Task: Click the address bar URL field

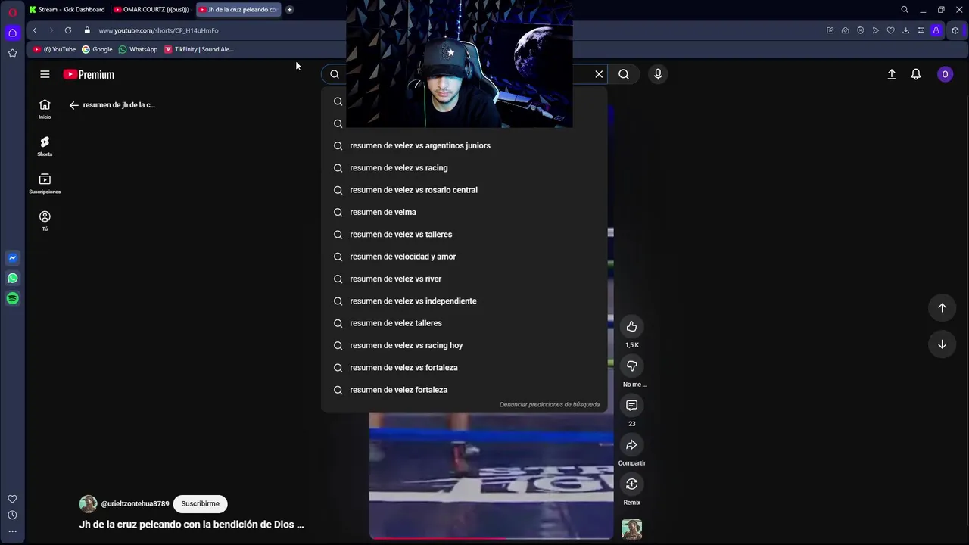Action: (x=454, y=30)
